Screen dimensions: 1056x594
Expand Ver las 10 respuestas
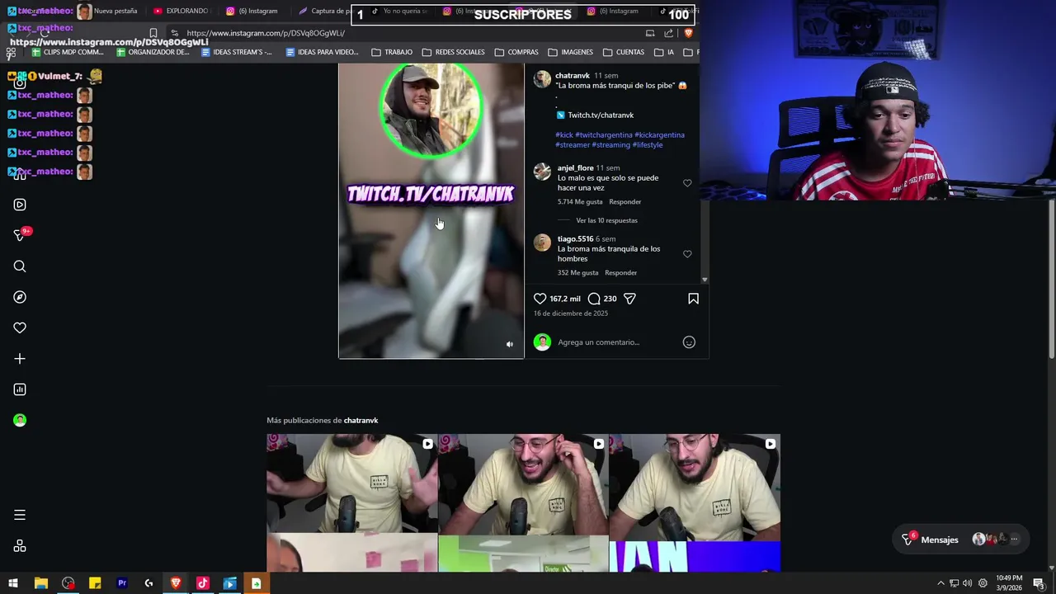[606, 220]
